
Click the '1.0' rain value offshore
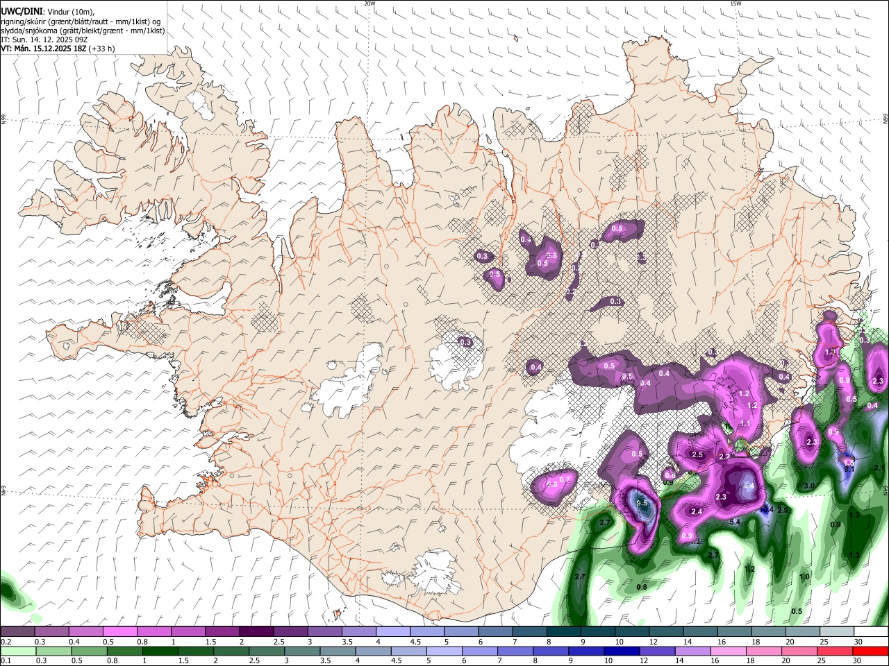pos(804,577)
